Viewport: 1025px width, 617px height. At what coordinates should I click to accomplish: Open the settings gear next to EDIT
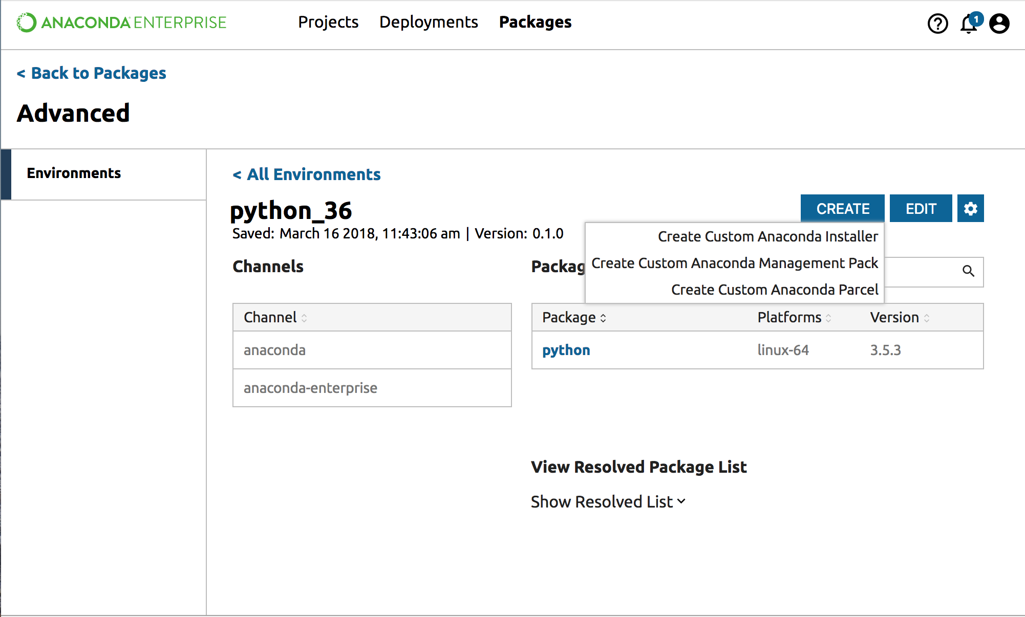970,209
